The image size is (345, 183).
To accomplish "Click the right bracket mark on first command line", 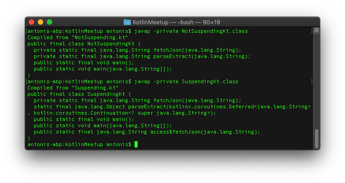I will 311,31.
